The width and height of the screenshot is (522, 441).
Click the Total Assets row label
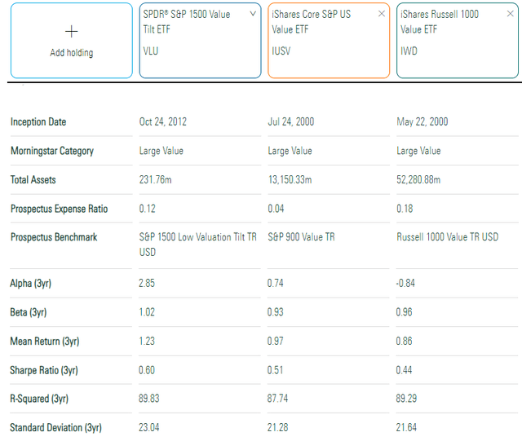click(33, 179)
